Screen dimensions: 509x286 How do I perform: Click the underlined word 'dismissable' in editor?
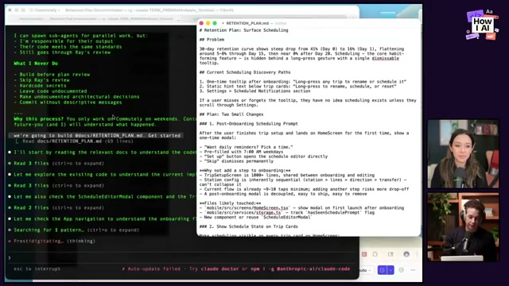point(385,58)
